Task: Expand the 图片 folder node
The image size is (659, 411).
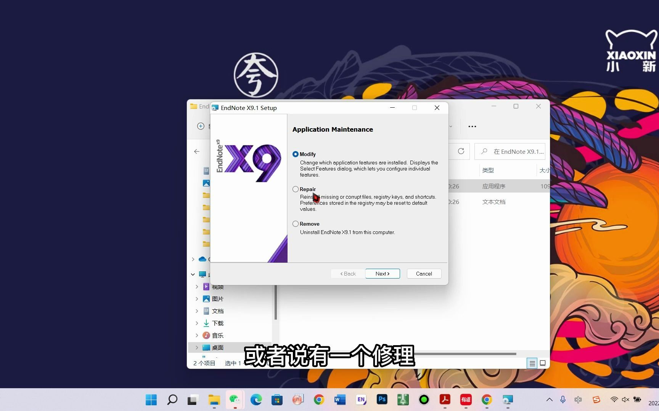Action: point(197,299)
